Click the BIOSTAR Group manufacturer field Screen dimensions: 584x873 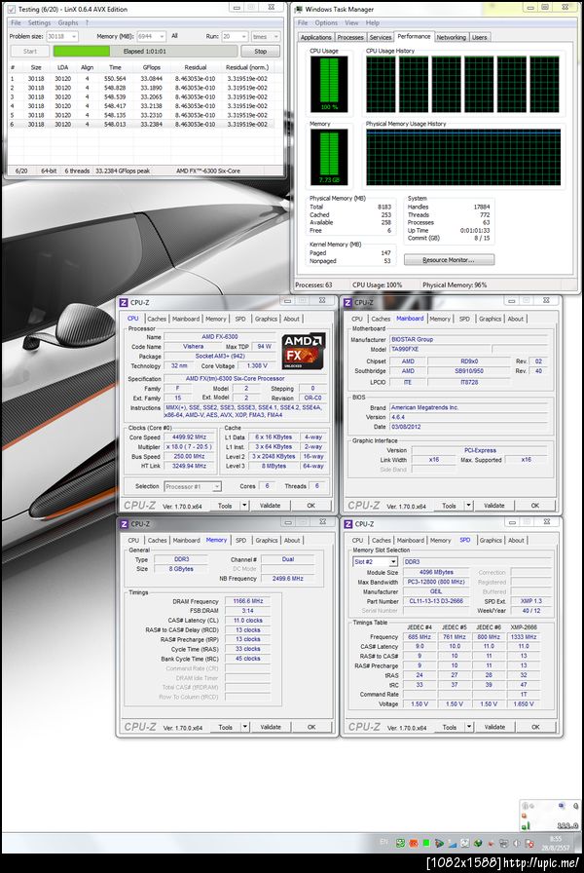pos(468,339)
